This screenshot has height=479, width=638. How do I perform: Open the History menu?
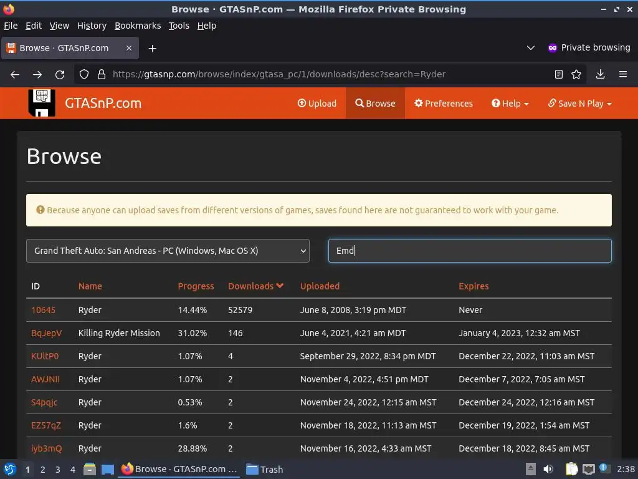pyautogui.click(x=92, y=26)
